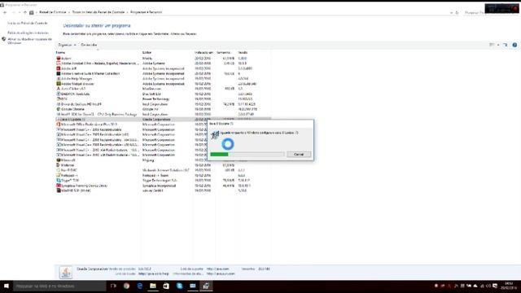This screenshot has height=293, width=521.
Task: Click the Skype program icon in list
Action: point(59,181)
